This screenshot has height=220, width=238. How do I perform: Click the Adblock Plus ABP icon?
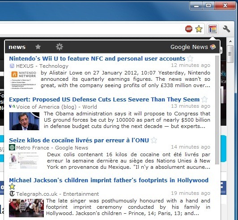(x=189, y=29)
